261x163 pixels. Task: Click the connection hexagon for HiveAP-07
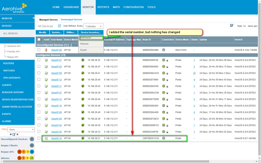pos(164,93)
